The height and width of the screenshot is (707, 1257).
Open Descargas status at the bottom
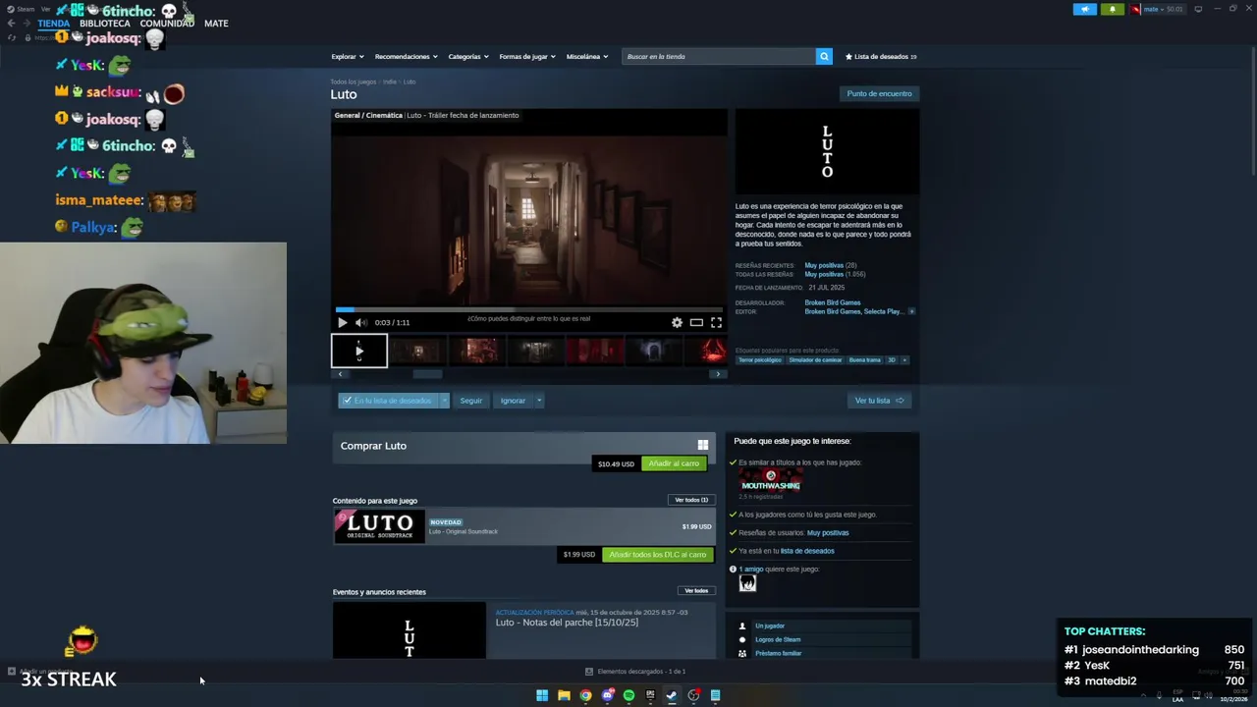[x=634, y=672]
